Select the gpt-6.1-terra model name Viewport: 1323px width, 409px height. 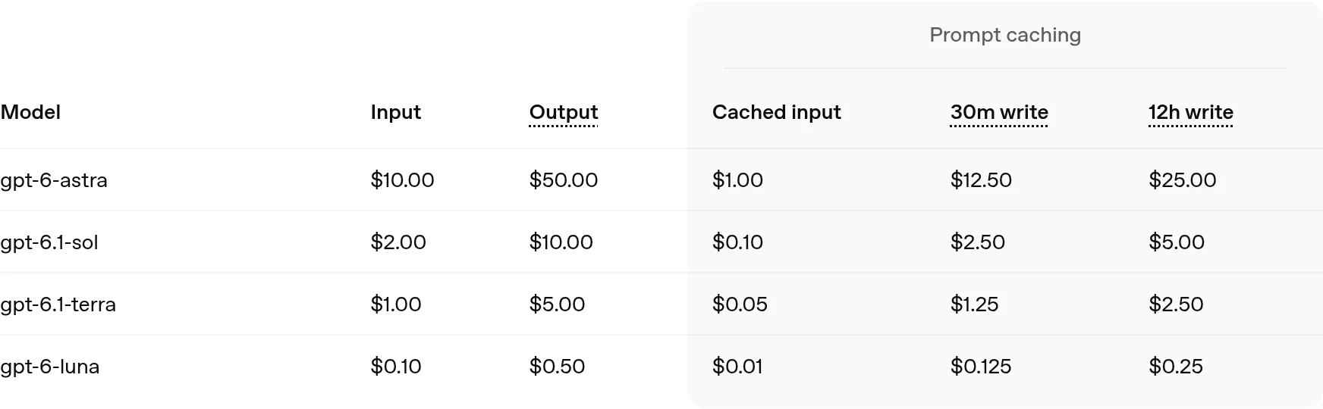[x=58, y=304]
